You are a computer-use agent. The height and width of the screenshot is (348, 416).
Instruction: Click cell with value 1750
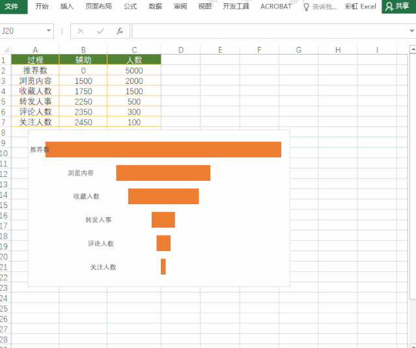(83, 91)
